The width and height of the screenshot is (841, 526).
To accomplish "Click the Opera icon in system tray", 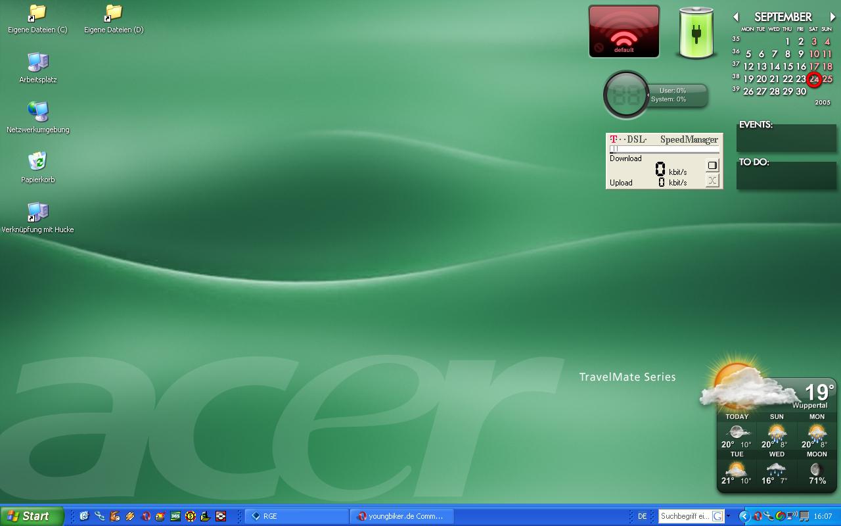I will point(758,516).
